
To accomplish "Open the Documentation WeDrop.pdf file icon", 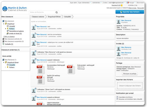I will (41, 69).
